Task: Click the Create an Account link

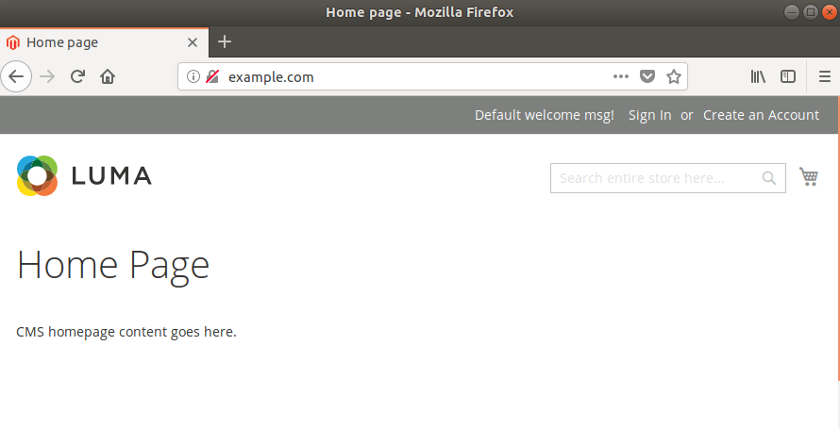Action: point(761,115)
